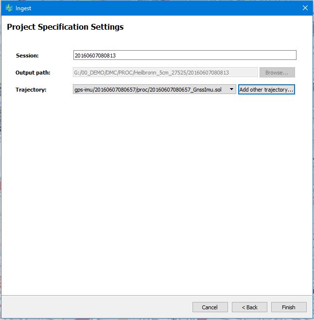Click the Browse... button
314x320 pixels.
pyautogui.click(x=277, y=73)
